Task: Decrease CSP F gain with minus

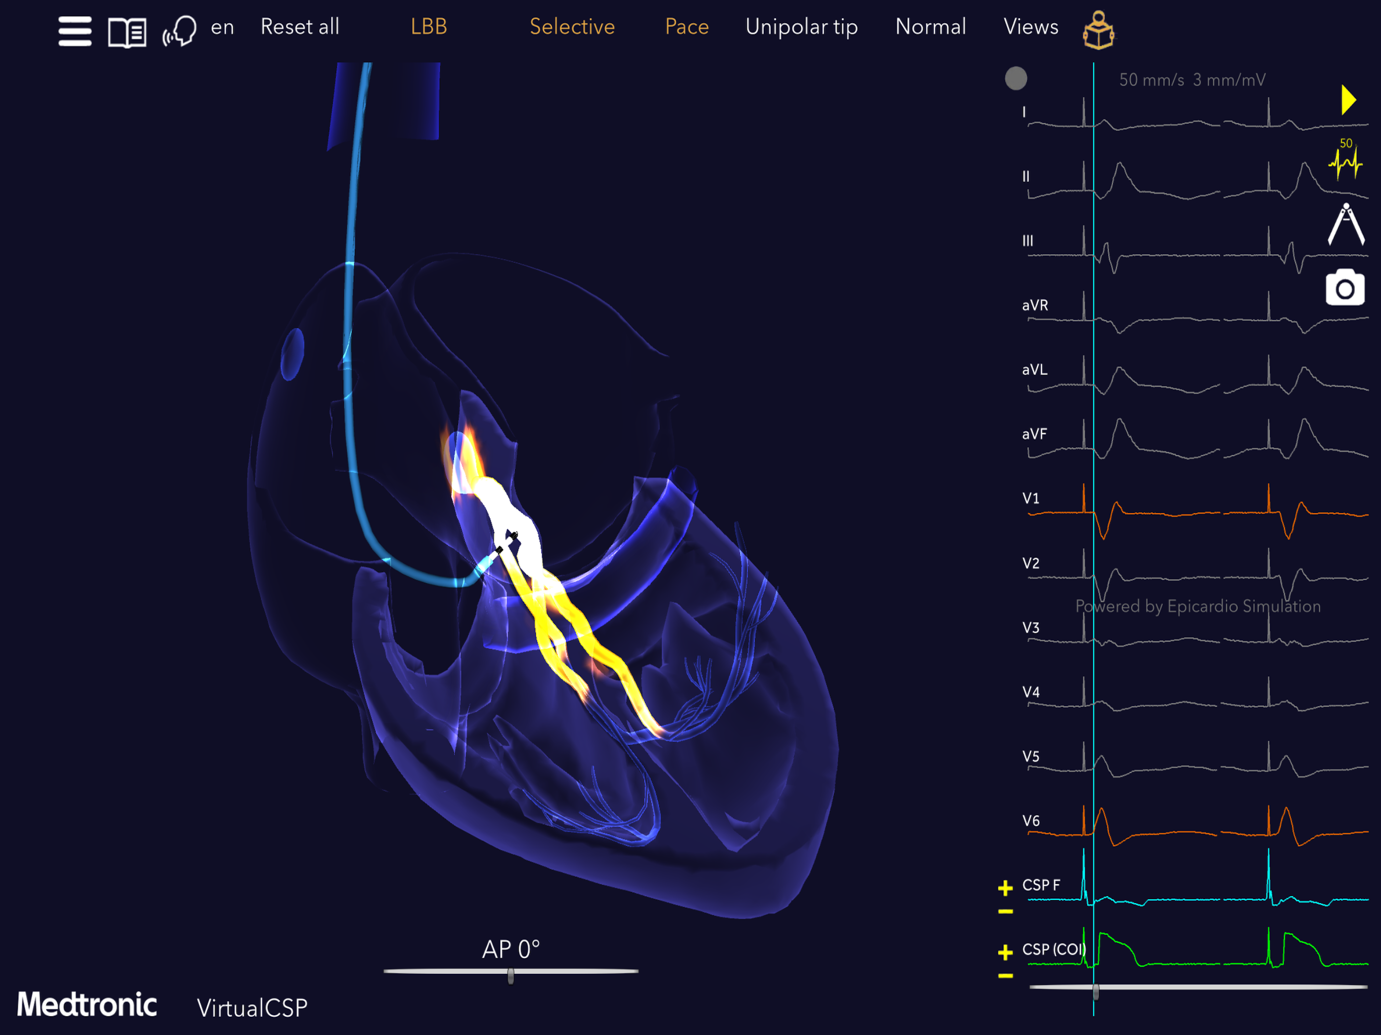Action: (x=1005, y=911)
